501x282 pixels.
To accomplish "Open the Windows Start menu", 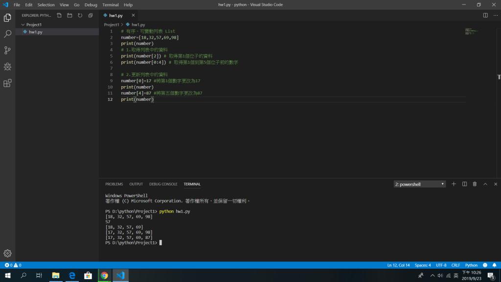I will [x=8, y=275].
